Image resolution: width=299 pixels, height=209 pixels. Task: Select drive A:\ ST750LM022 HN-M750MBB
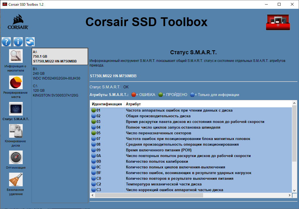pyautogui.click(x=60, y=57)
